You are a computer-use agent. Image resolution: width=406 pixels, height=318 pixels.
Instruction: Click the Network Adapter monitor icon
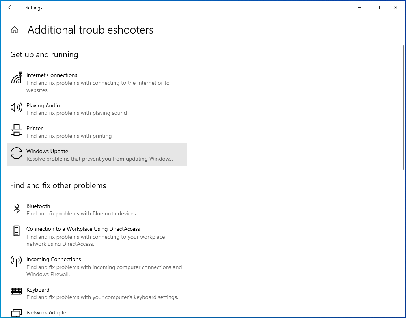pos(17,313)
